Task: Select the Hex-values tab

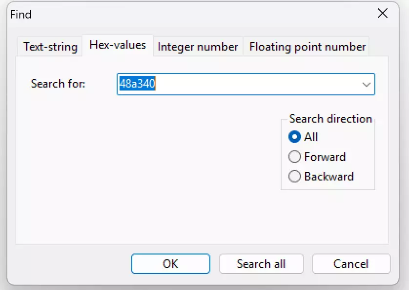Action: [x=118, y=45]
